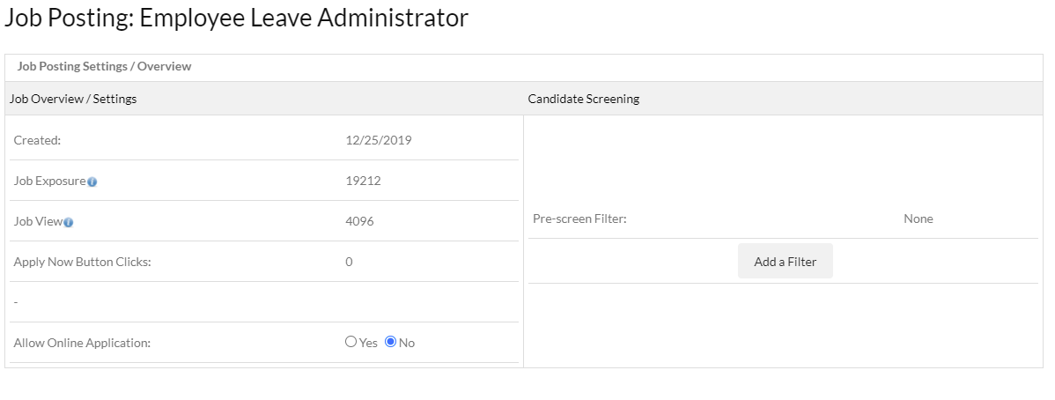Image resolution: width=1055 pixels, height=400 pixels.
Task: Click the Candidate Screening section header
Action: pyautogui.click(x=584, y=99)
